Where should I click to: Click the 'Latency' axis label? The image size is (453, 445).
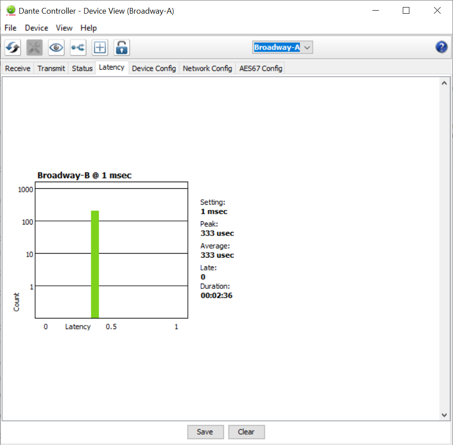pos(78,327)
